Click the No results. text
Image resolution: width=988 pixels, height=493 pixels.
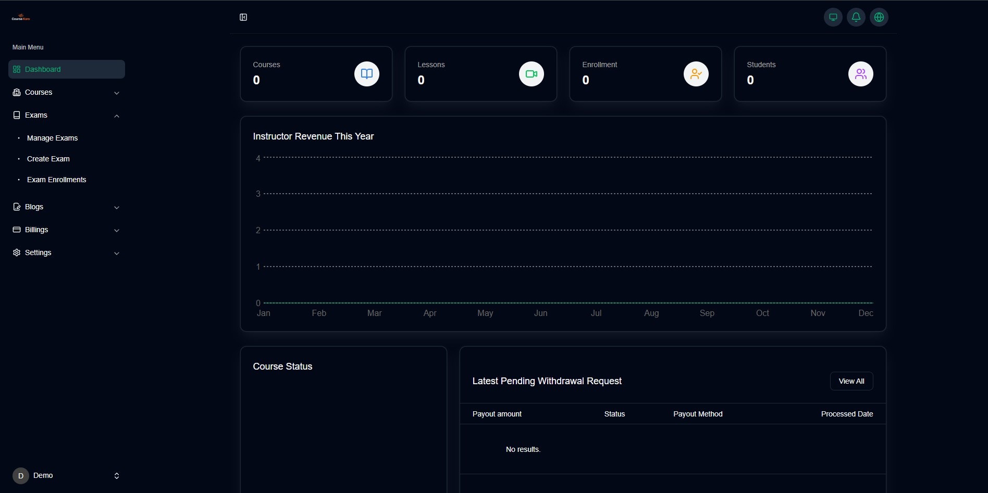523,449
